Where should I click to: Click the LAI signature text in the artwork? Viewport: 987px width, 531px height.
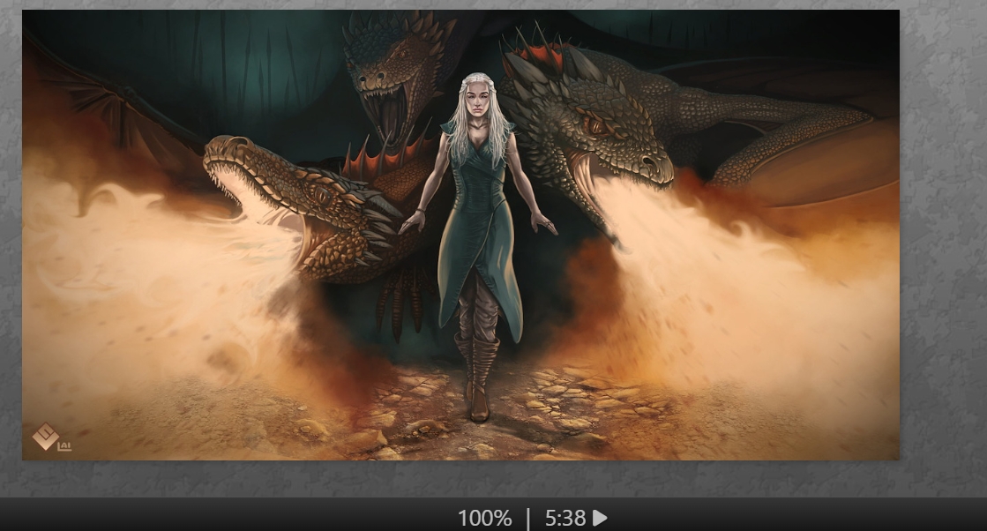pyautogui.click(x=64, y=446)
